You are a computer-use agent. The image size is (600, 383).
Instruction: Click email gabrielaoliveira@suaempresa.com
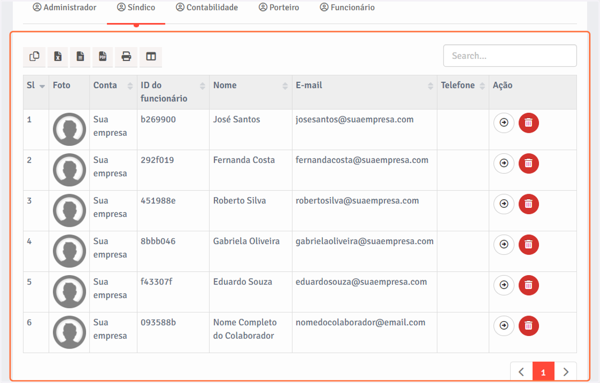tap(364, 241)
